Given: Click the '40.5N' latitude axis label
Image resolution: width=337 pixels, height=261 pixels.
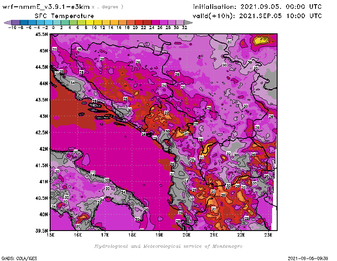Looking at the screenshot, I should pyautogui.click(x=42, y=198).
